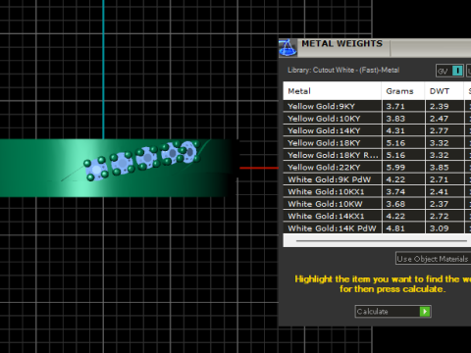Select the leftmost blue gemstone on the ring
471x353 pixels.
point(96,170)
